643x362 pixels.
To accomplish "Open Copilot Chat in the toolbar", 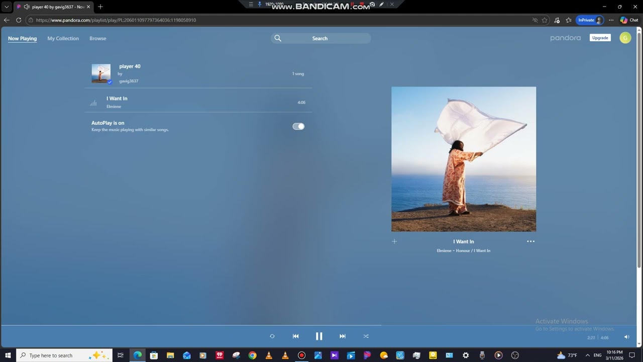I will coord(629,20).
